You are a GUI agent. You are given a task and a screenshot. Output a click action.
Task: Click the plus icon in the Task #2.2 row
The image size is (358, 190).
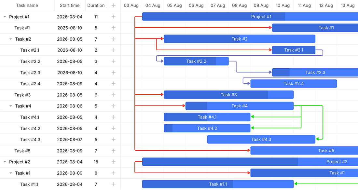point(114,61)
